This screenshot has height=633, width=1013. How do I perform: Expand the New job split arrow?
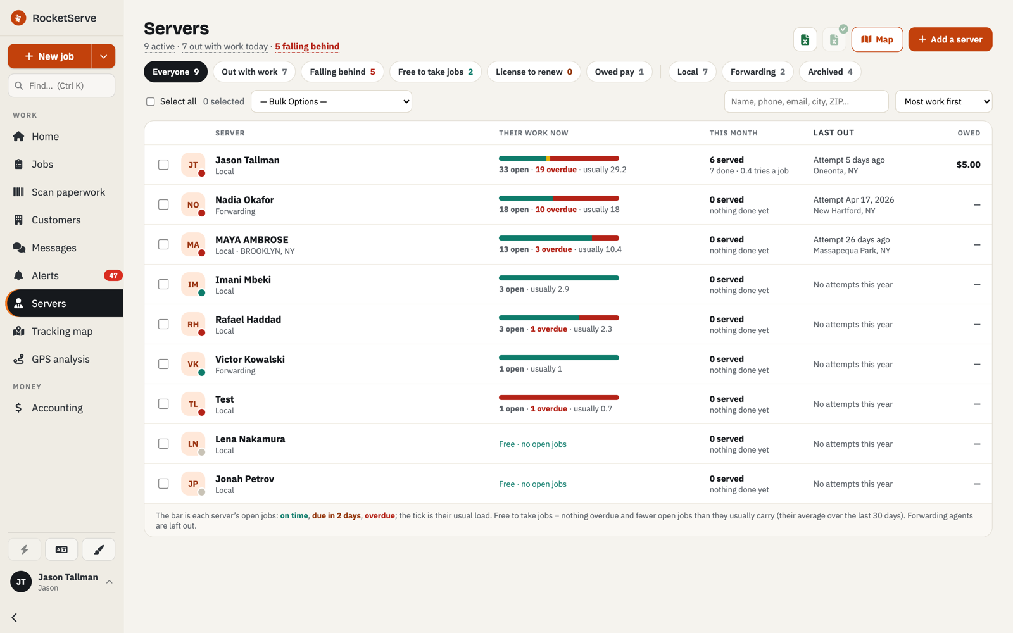click(103, 56)
